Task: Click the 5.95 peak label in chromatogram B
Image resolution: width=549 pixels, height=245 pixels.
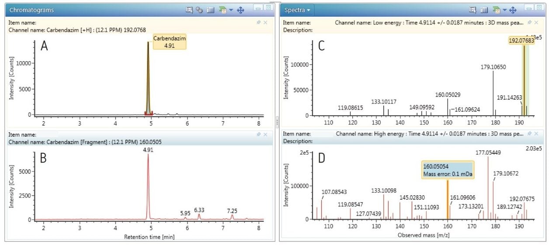Action: (x=186, y=213)
